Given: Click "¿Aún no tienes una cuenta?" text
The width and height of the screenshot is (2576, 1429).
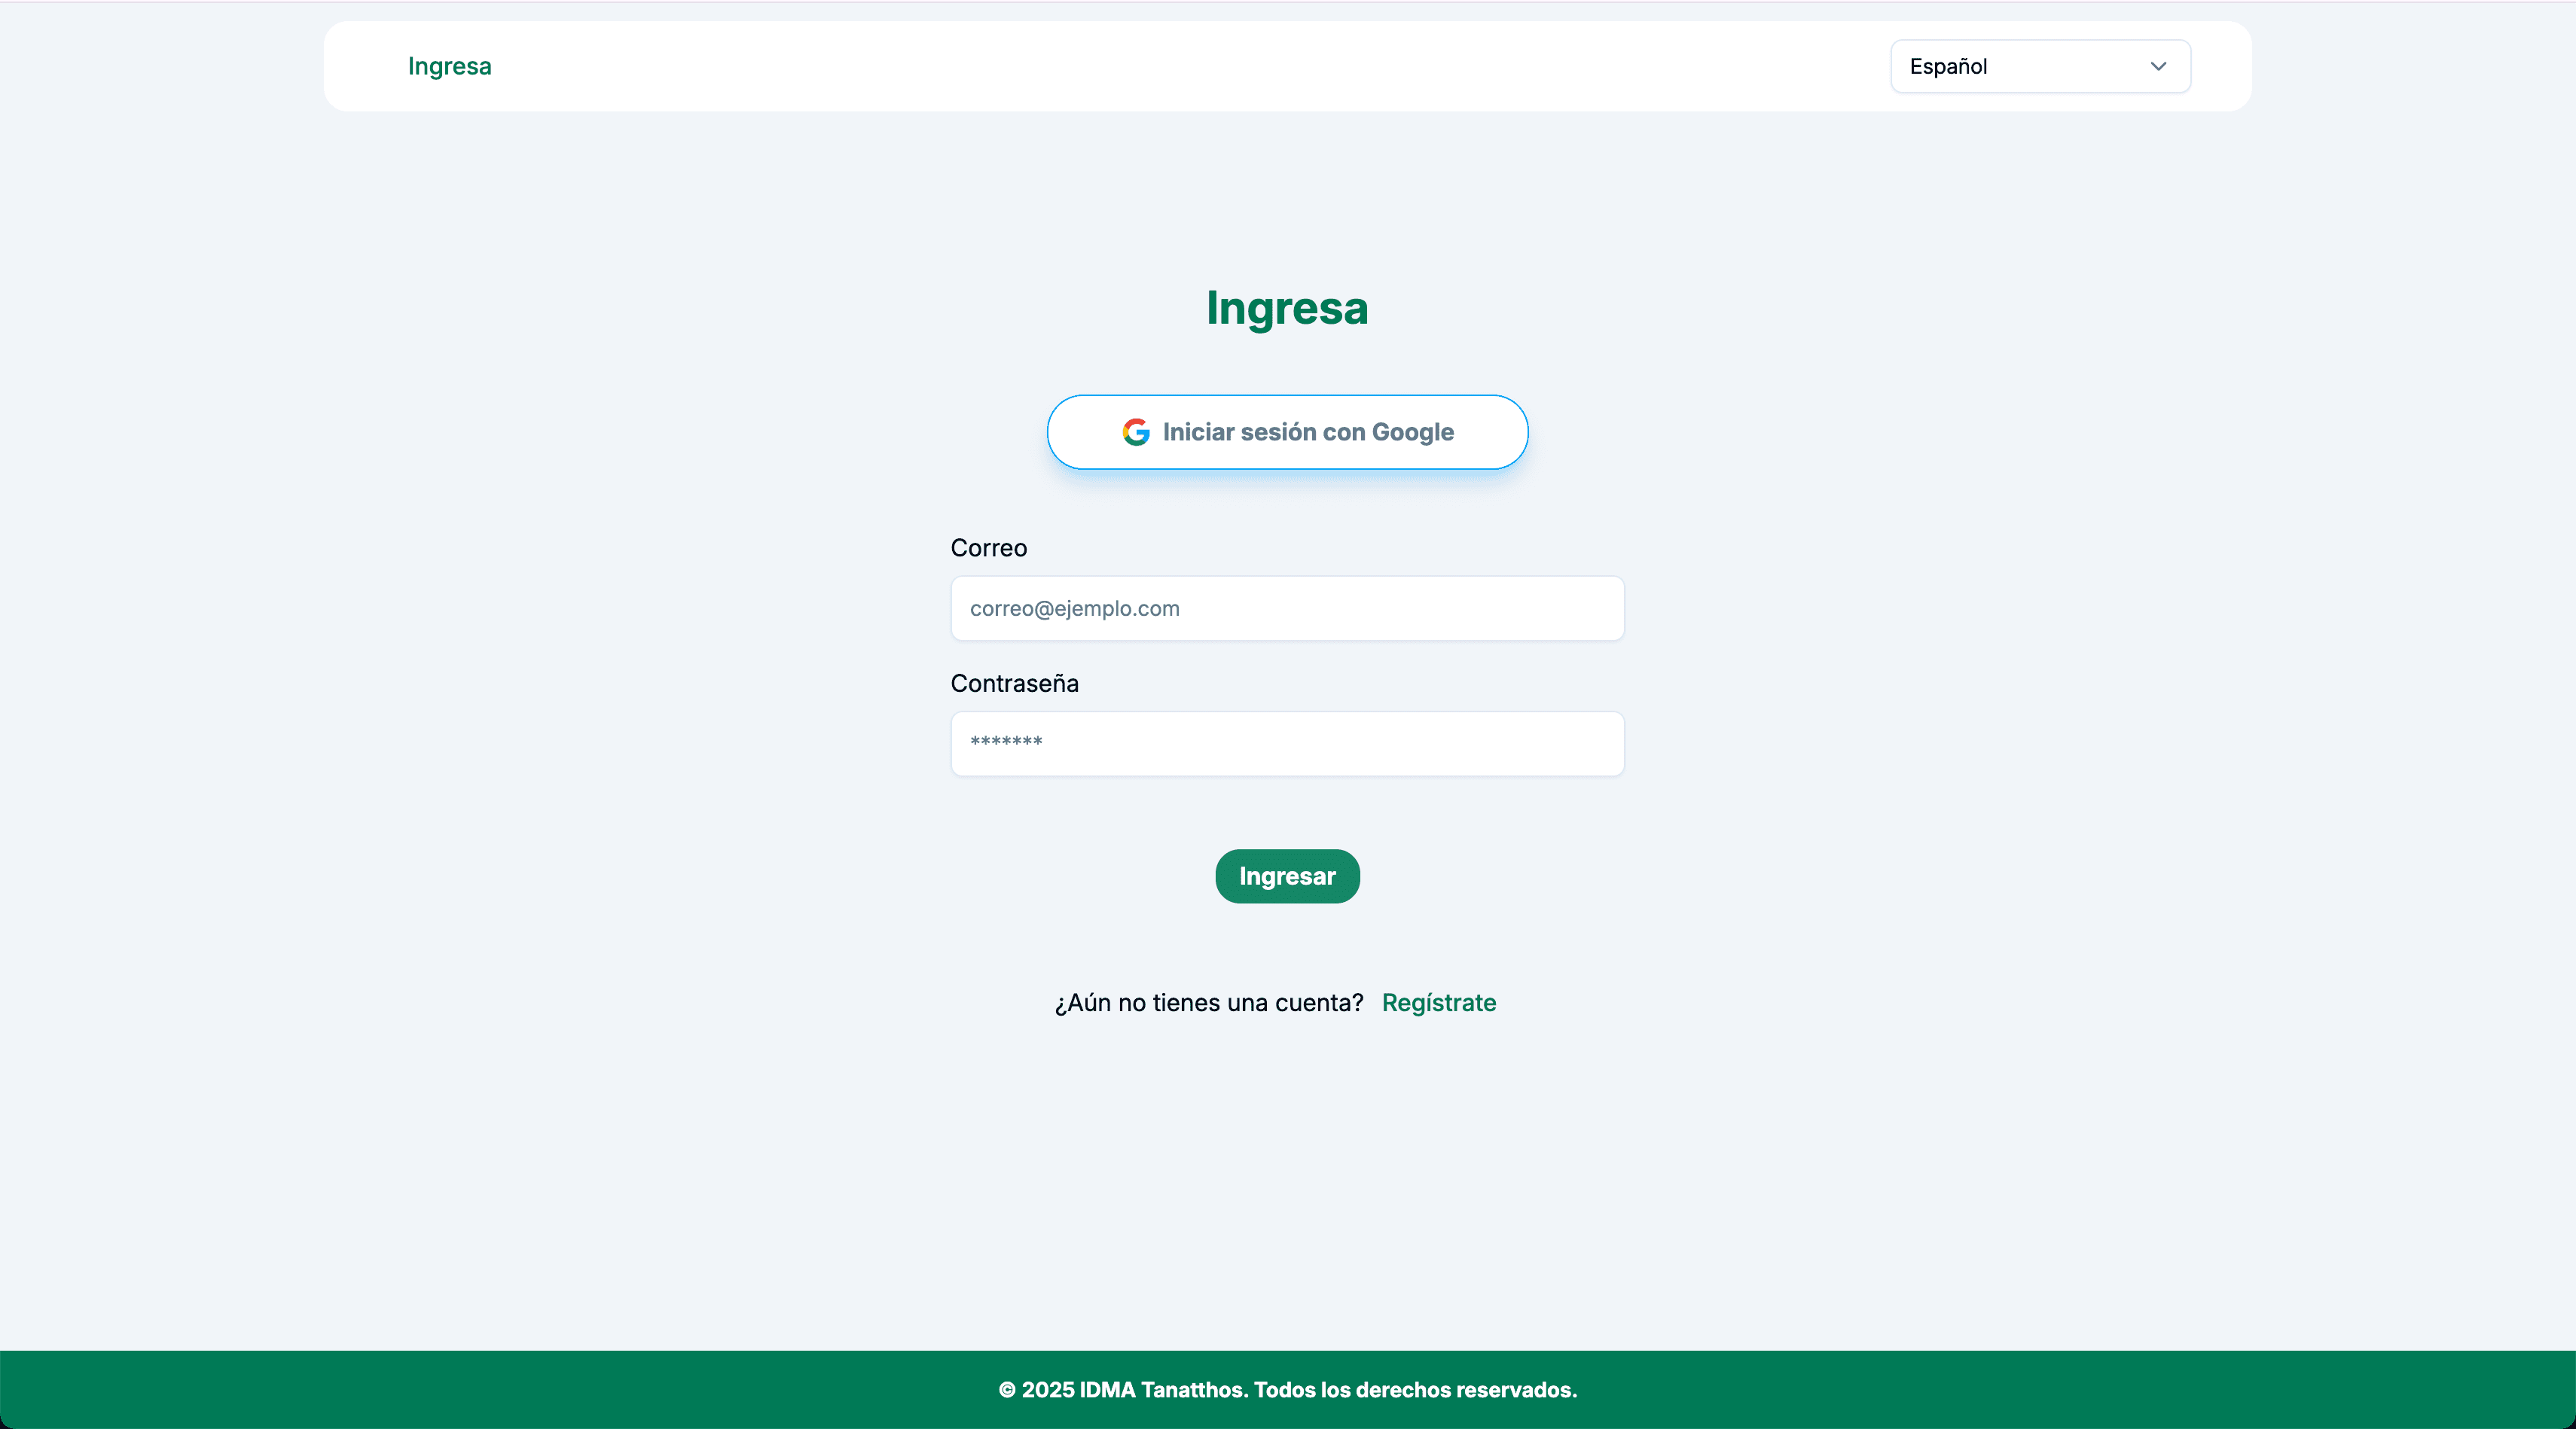Looking at the screenshot, I should pos(1208,1002).
